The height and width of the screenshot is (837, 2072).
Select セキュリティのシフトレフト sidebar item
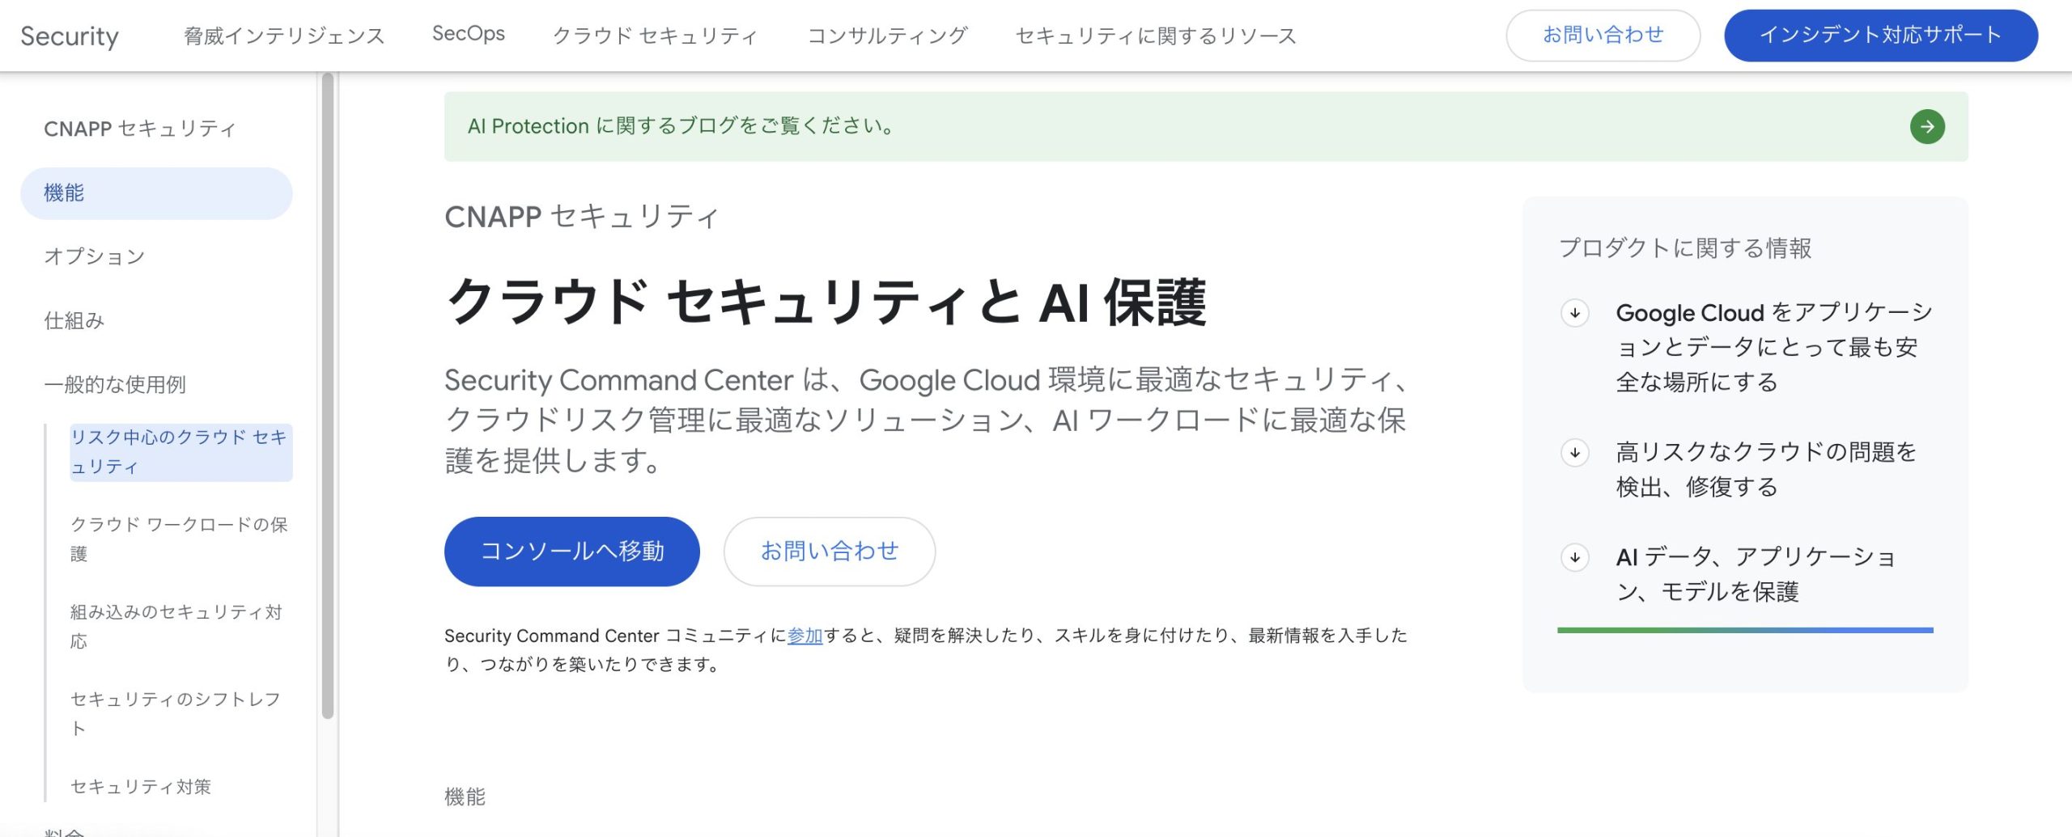click(176, 714)
